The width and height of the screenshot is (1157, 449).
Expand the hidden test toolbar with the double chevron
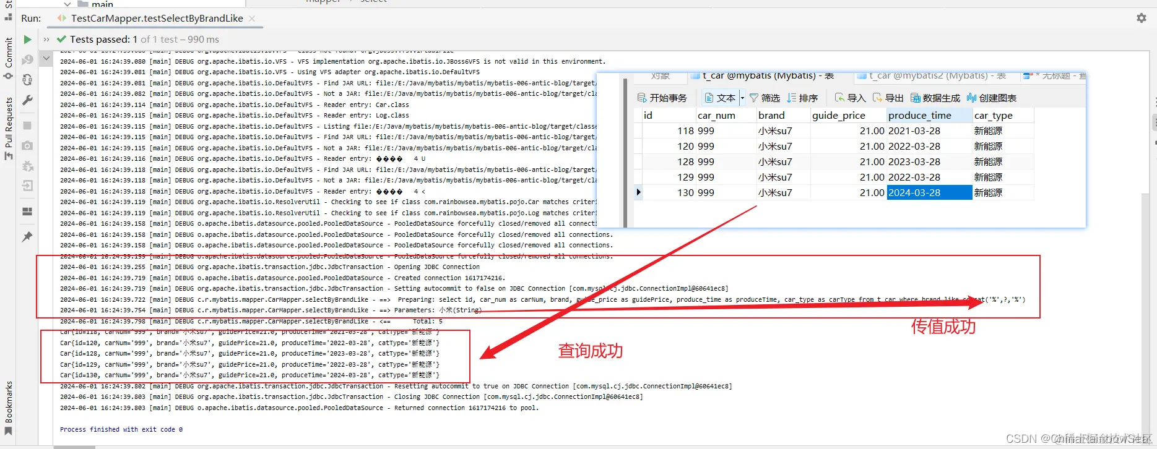tap(46, 40)
